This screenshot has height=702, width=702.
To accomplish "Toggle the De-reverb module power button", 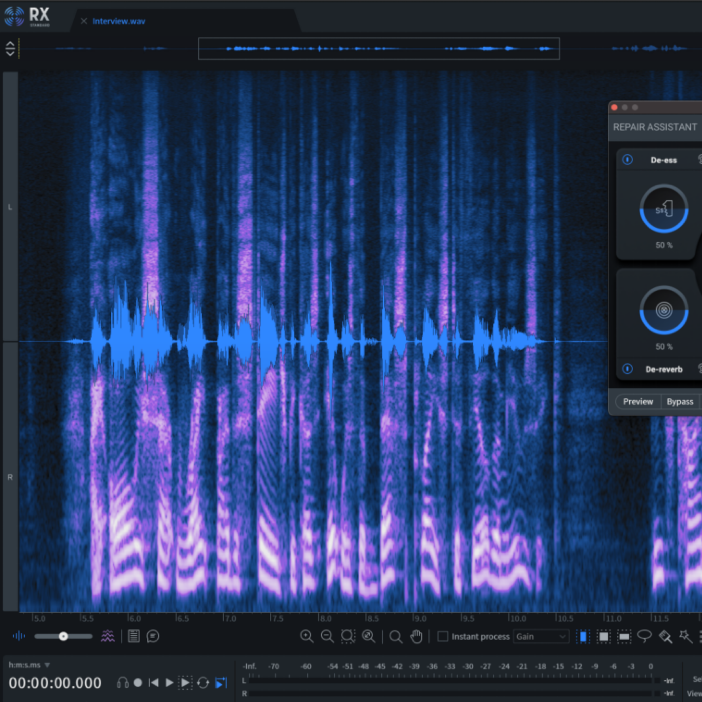I will point(627,369).
